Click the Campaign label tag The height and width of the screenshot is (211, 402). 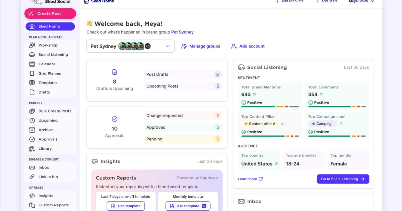323,124
